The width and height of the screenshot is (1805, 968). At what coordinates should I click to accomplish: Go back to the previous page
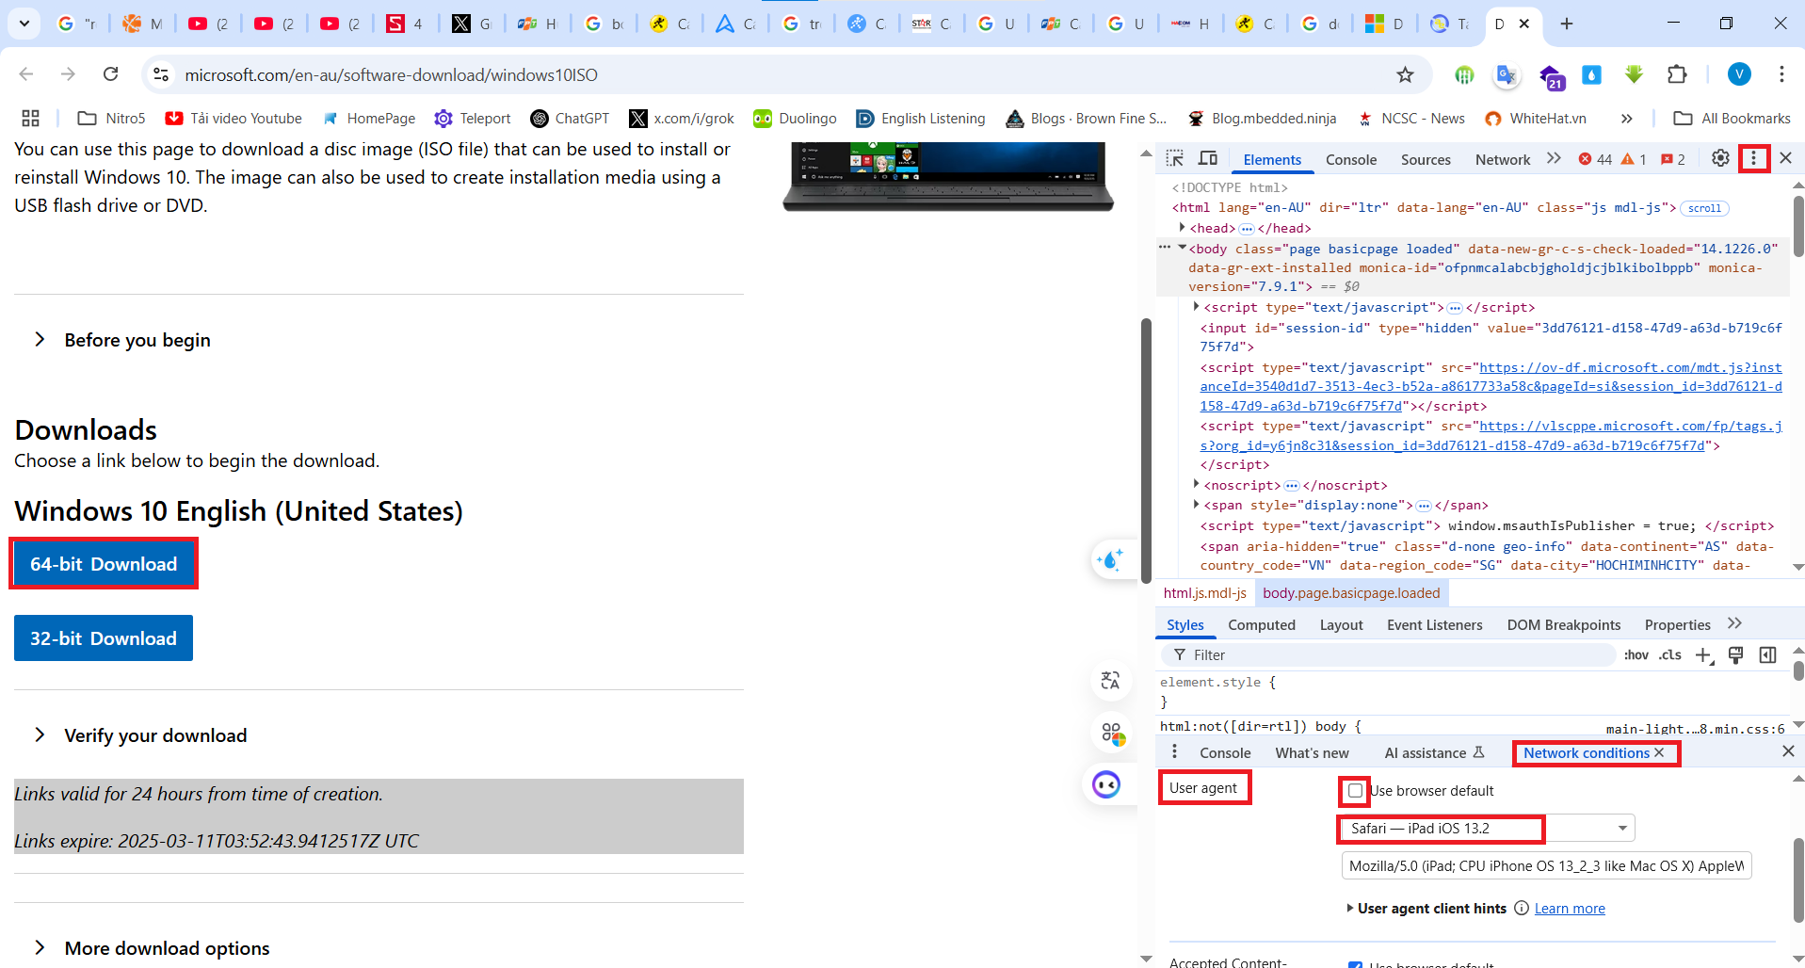[x=26, y=74]
